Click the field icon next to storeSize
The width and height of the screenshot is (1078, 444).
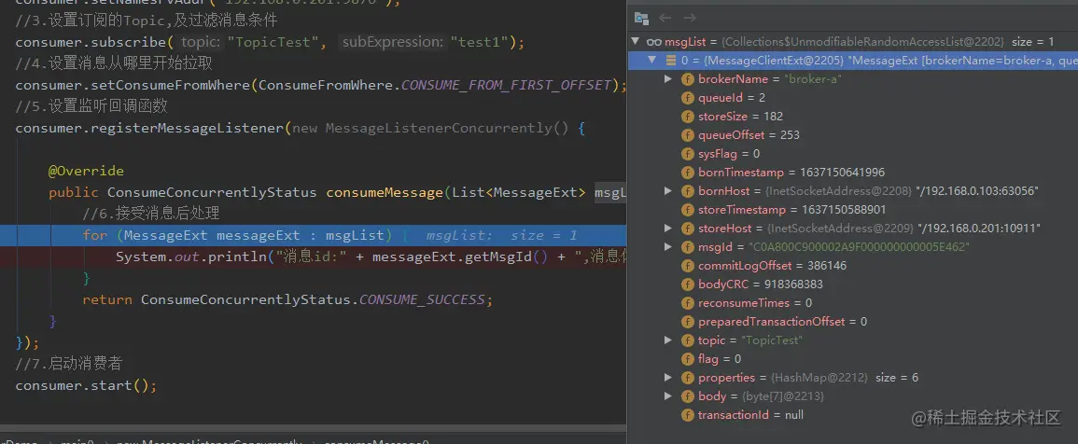click(687, 117)
